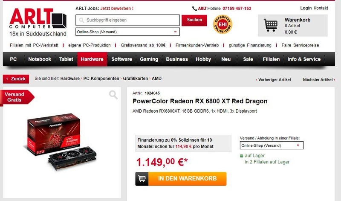Click the red Zurück button

16,79
